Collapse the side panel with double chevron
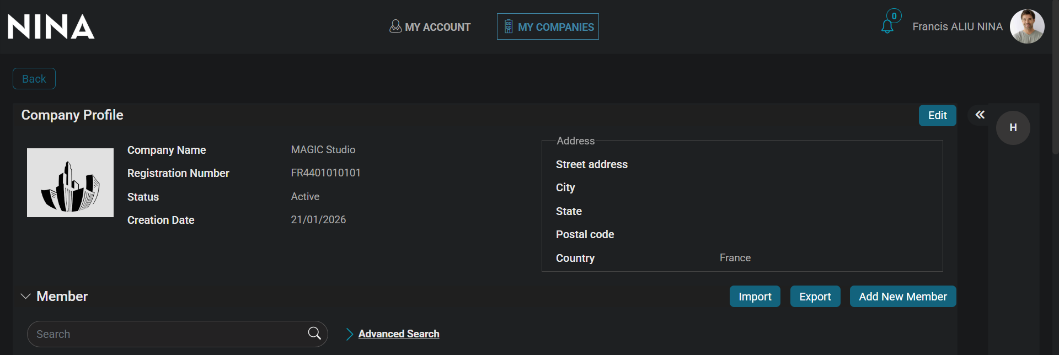 pos(980,115)
